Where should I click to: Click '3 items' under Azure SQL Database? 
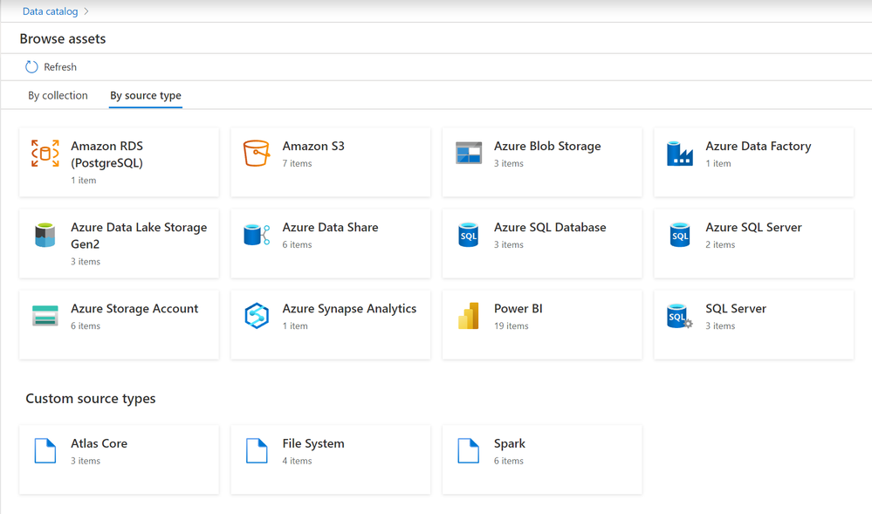pyautogui.click(x=508, y=244)
